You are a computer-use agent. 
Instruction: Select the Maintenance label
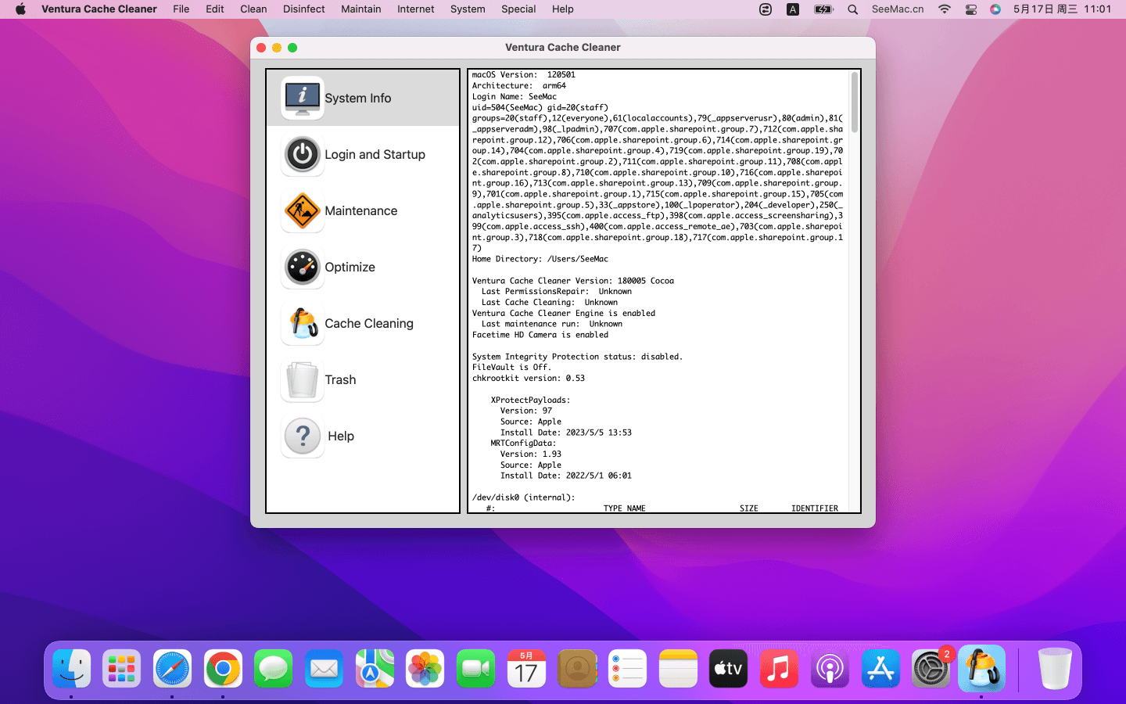pyautogui.click(x=361, y=210)
